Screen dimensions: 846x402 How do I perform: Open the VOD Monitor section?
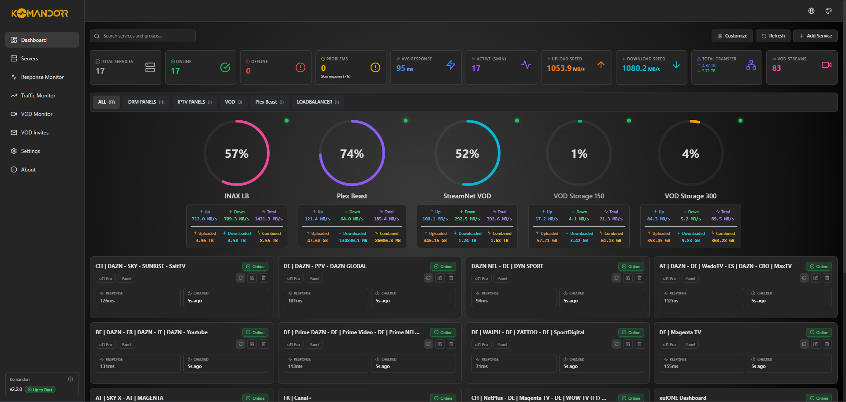(x=36, y=114)
